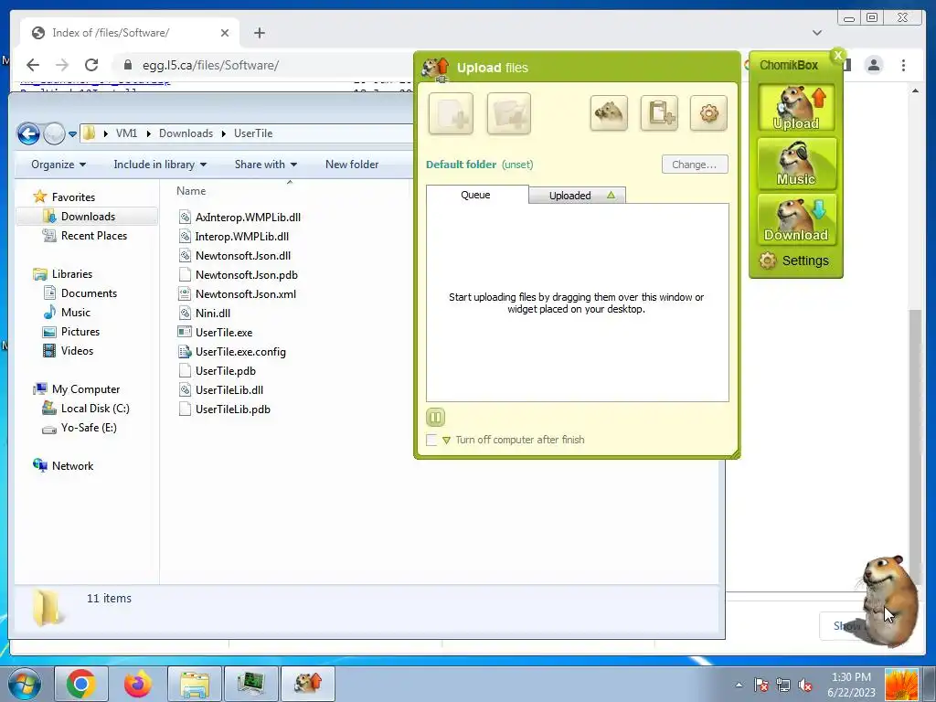Screen dimensions: 936x702
Task: Click Downloads in the Explorer breadcrumb
Action: point(186,133)
